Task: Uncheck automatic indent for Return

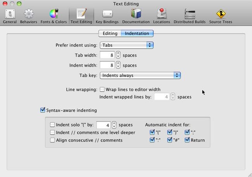Action: coord(187,140)
